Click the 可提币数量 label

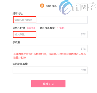coord(19,28)
